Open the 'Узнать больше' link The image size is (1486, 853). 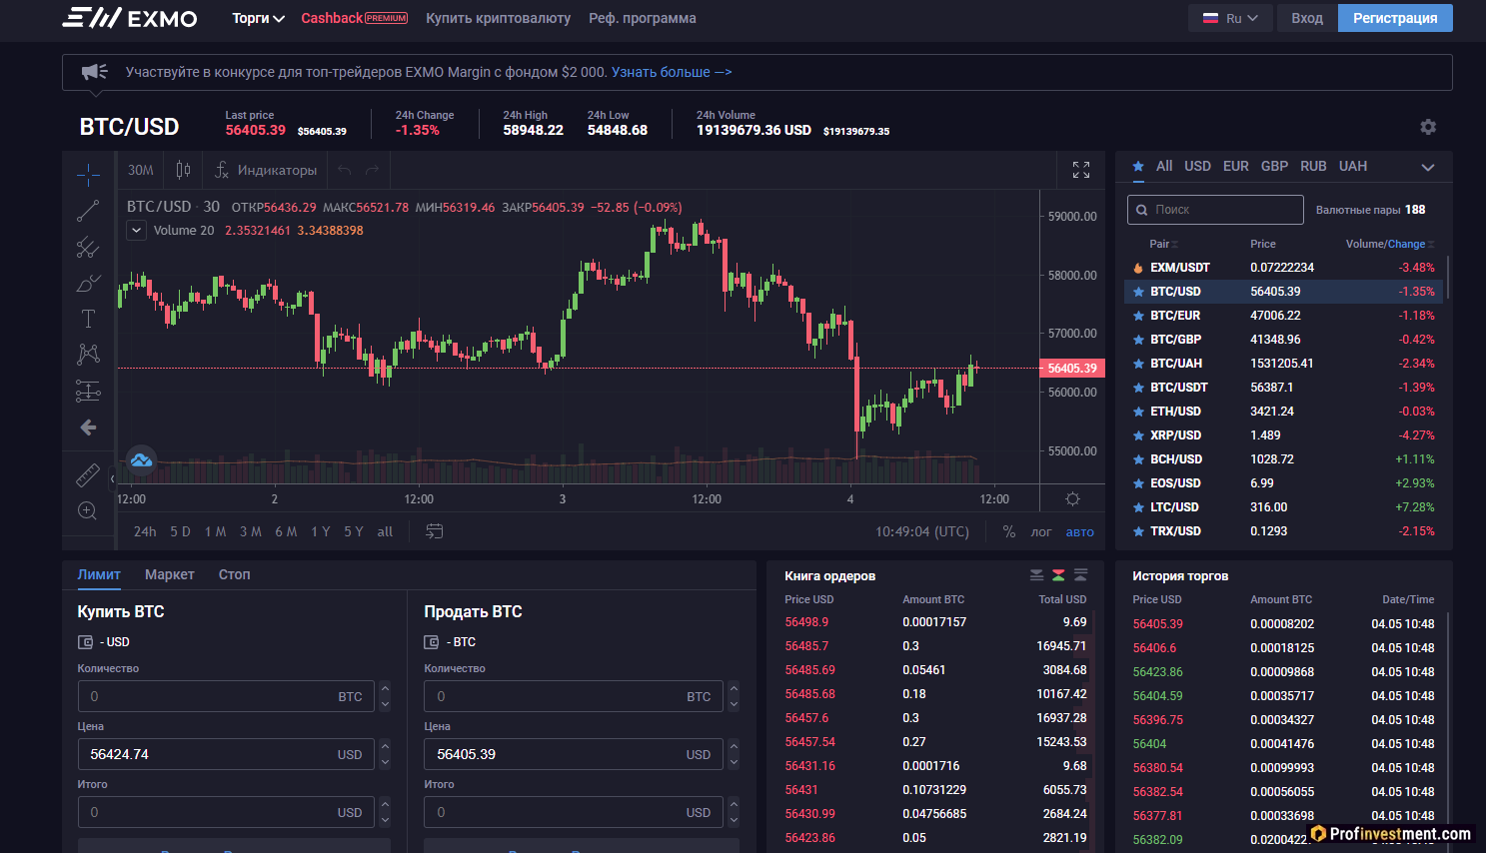point(671,72)
